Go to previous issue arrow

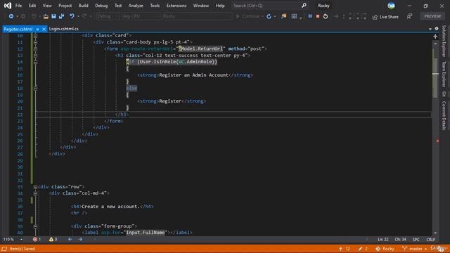[70, 239]
